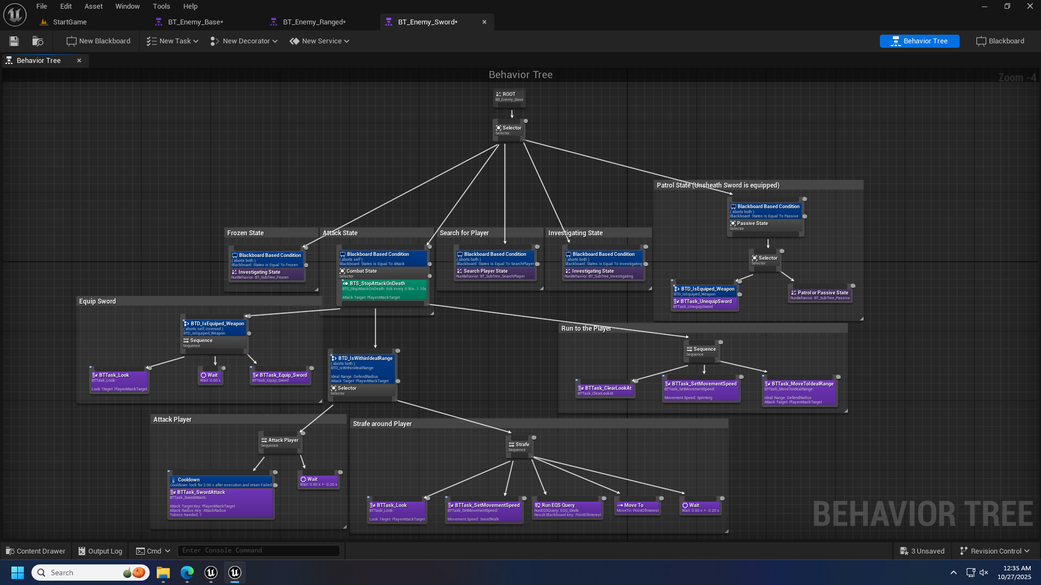The image size is (1041, 585).
Task: Open the Window menu
Action: [x=127, y=7]
